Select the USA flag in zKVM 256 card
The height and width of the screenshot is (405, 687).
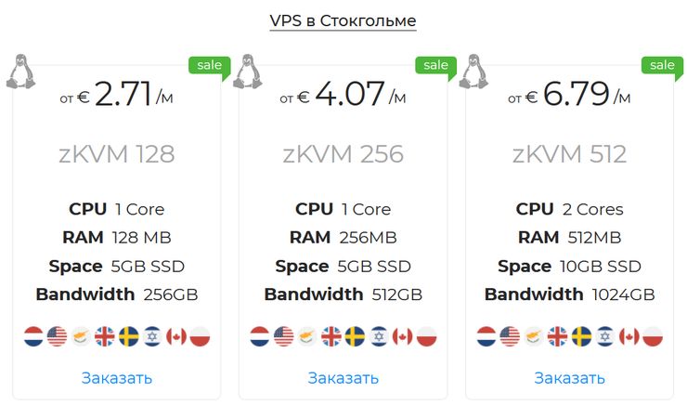pos(284,336)
